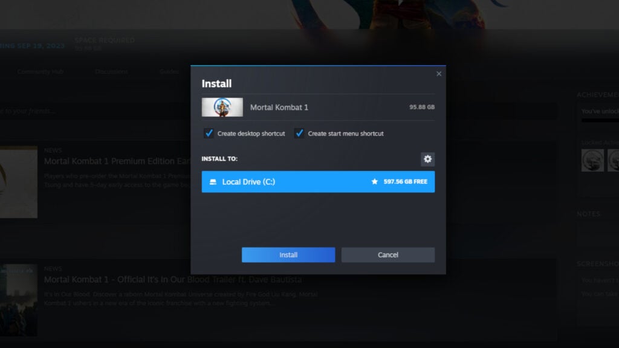
Task: Cancel the Mortal Kombat 1 installation
Action: coord(387,254)
